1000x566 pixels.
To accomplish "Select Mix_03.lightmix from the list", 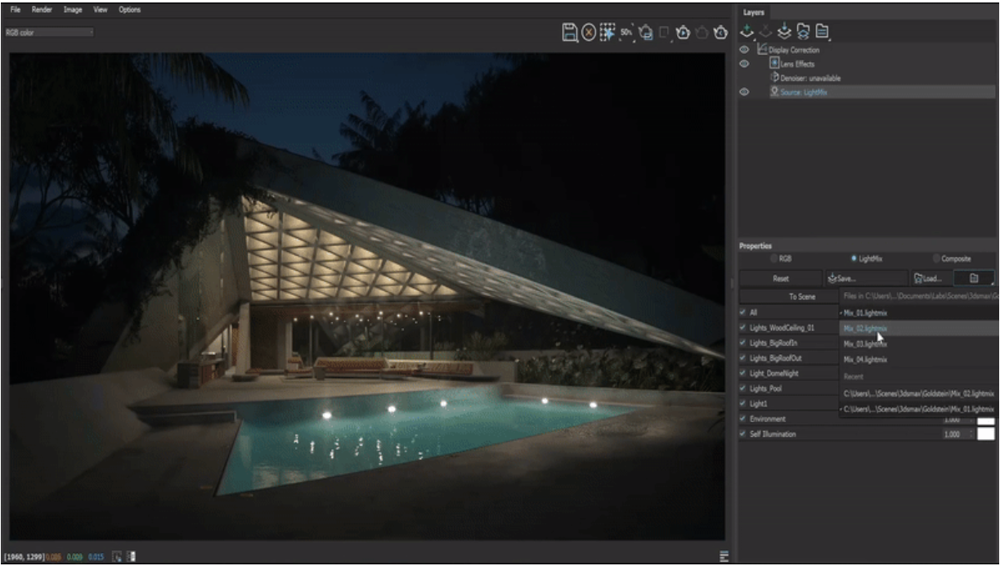I will pos(865,344).
